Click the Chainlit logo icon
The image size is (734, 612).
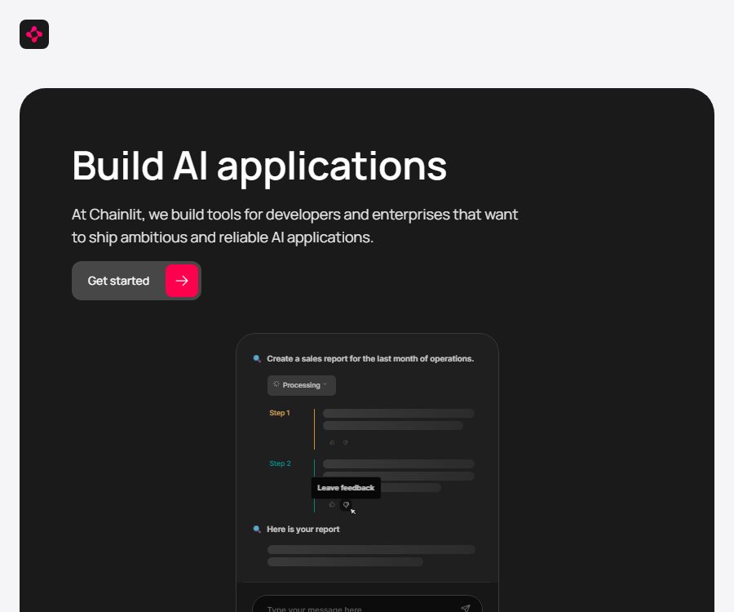(34, 34)
